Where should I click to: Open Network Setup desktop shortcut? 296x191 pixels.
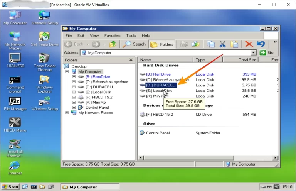pyautogui.click(x=45, y=17)
